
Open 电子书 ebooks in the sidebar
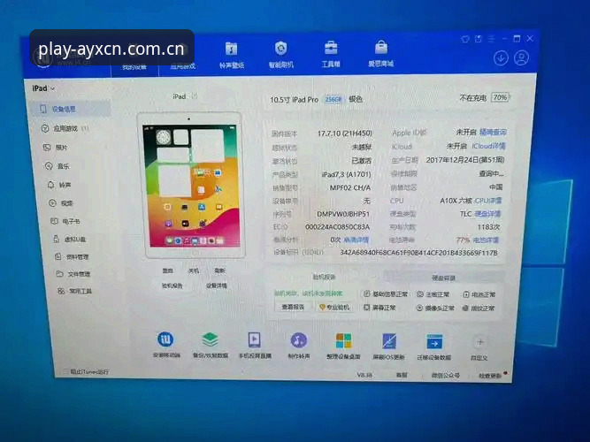pos(65,221)
